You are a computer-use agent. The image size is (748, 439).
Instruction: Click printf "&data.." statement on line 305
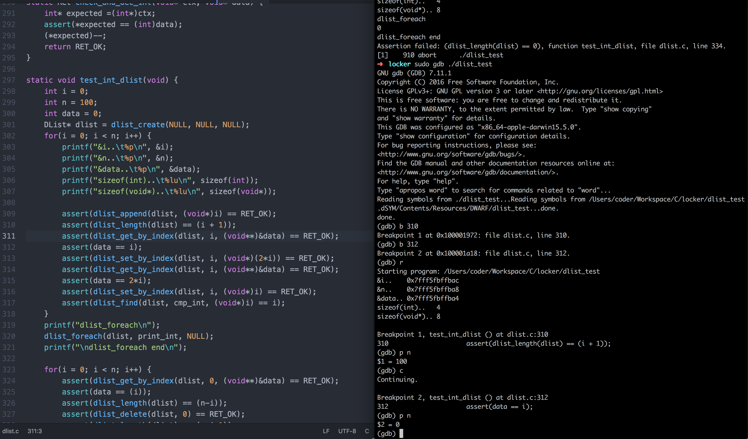tap(131, 169)
